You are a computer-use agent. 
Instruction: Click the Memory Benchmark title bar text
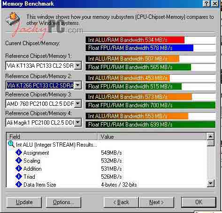[28, 4]
